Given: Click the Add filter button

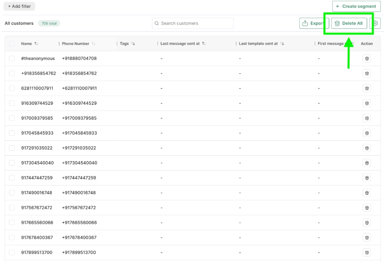Looking at the screenshot, I should pos(19,6).
